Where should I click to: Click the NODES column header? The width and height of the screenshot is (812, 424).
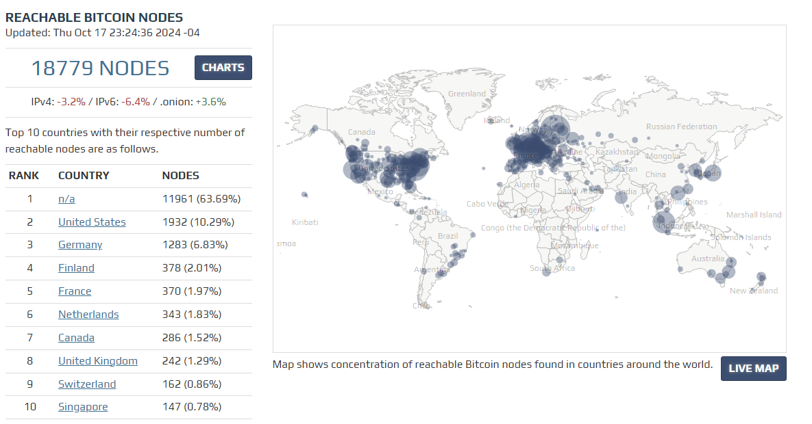click(181, 176)
